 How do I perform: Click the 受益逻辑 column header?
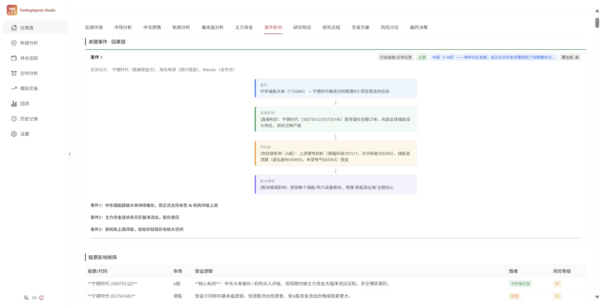pyautogui.click(x=204, y=271)
